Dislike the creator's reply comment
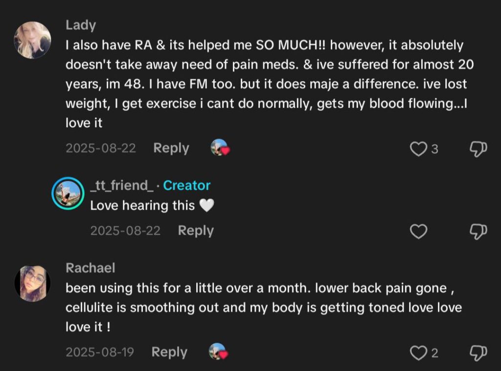This screenshot has width=501, height=371. (478, 231)
